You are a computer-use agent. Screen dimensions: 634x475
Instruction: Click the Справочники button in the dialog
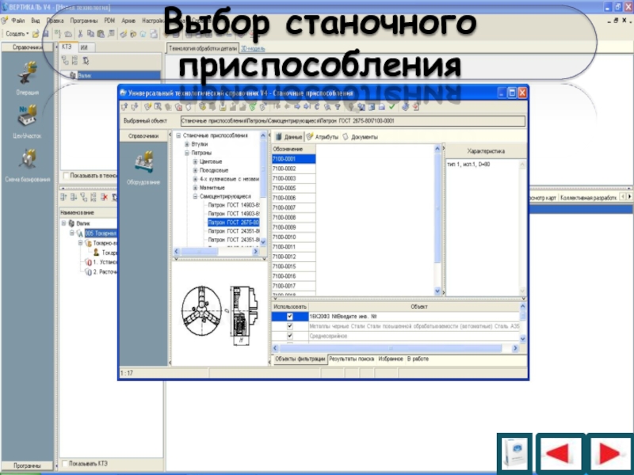(143, 136)
